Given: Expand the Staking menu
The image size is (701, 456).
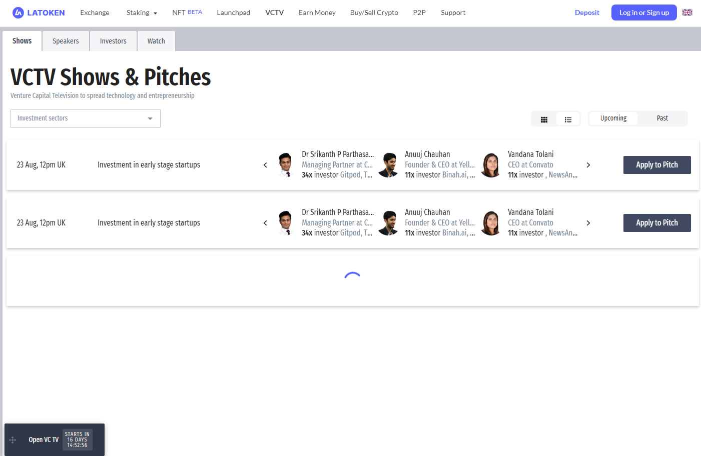Looking at the screenshot, I should pyautogui.click(x=142, y=12).
